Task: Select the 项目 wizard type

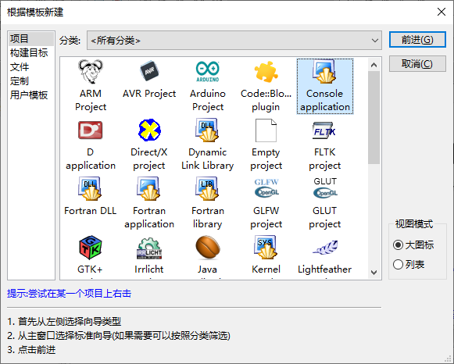Action: coord(31,38)
